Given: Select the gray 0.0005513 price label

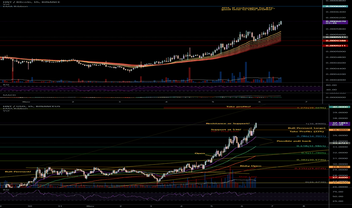Looking at the screenshot, I should (335, 37).
